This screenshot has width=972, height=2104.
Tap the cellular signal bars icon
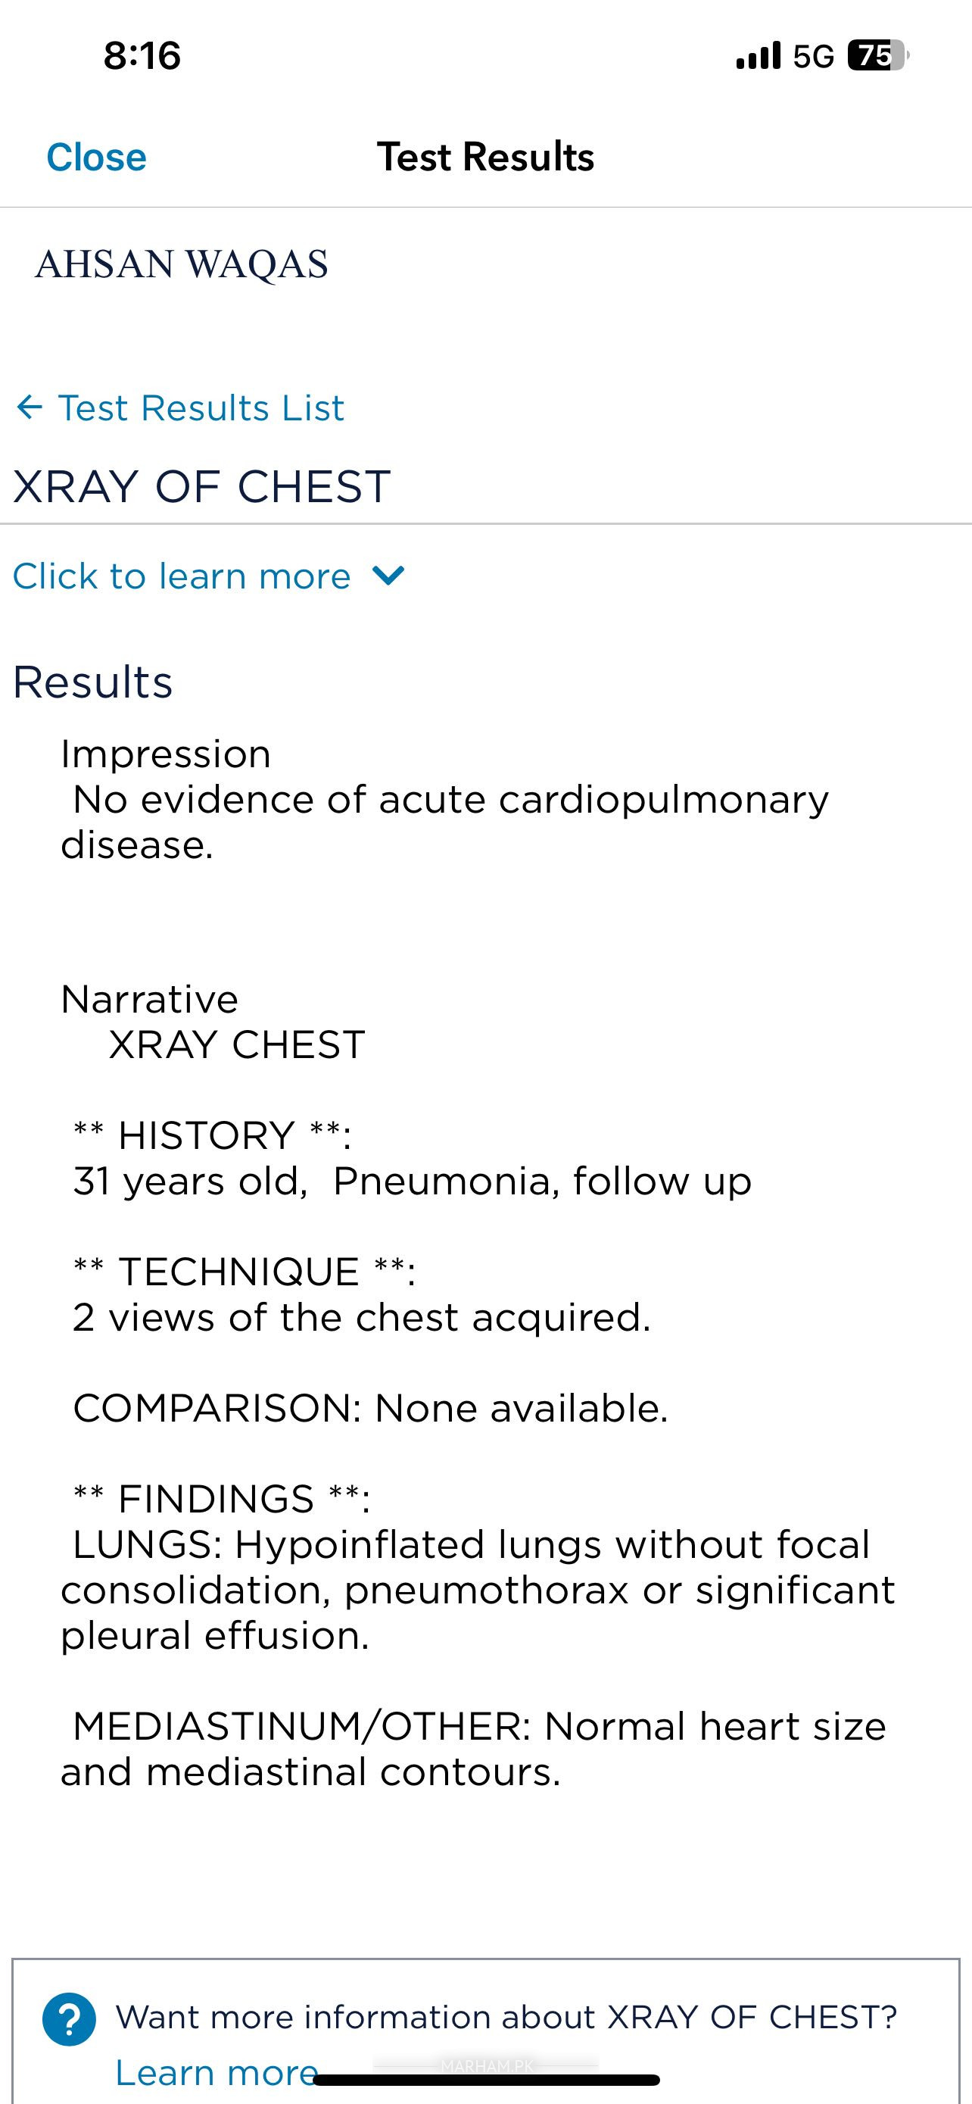pos(759,55)
